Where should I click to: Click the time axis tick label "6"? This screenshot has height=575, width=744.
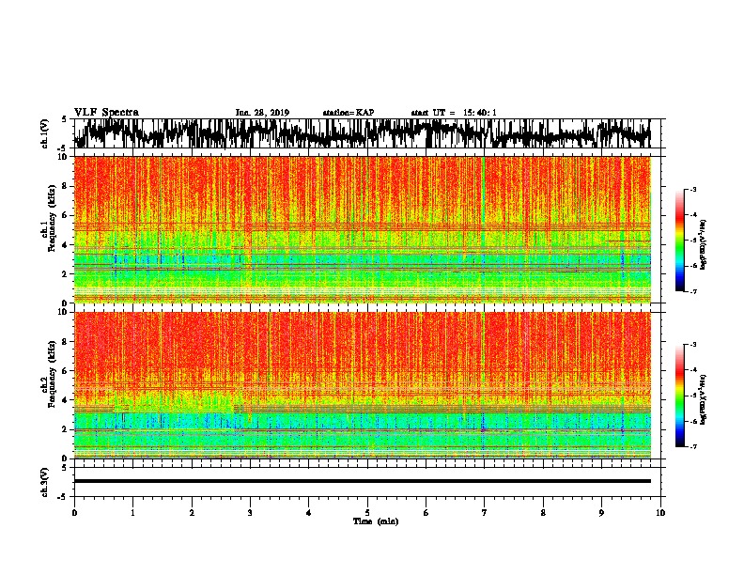click(426, 513)
